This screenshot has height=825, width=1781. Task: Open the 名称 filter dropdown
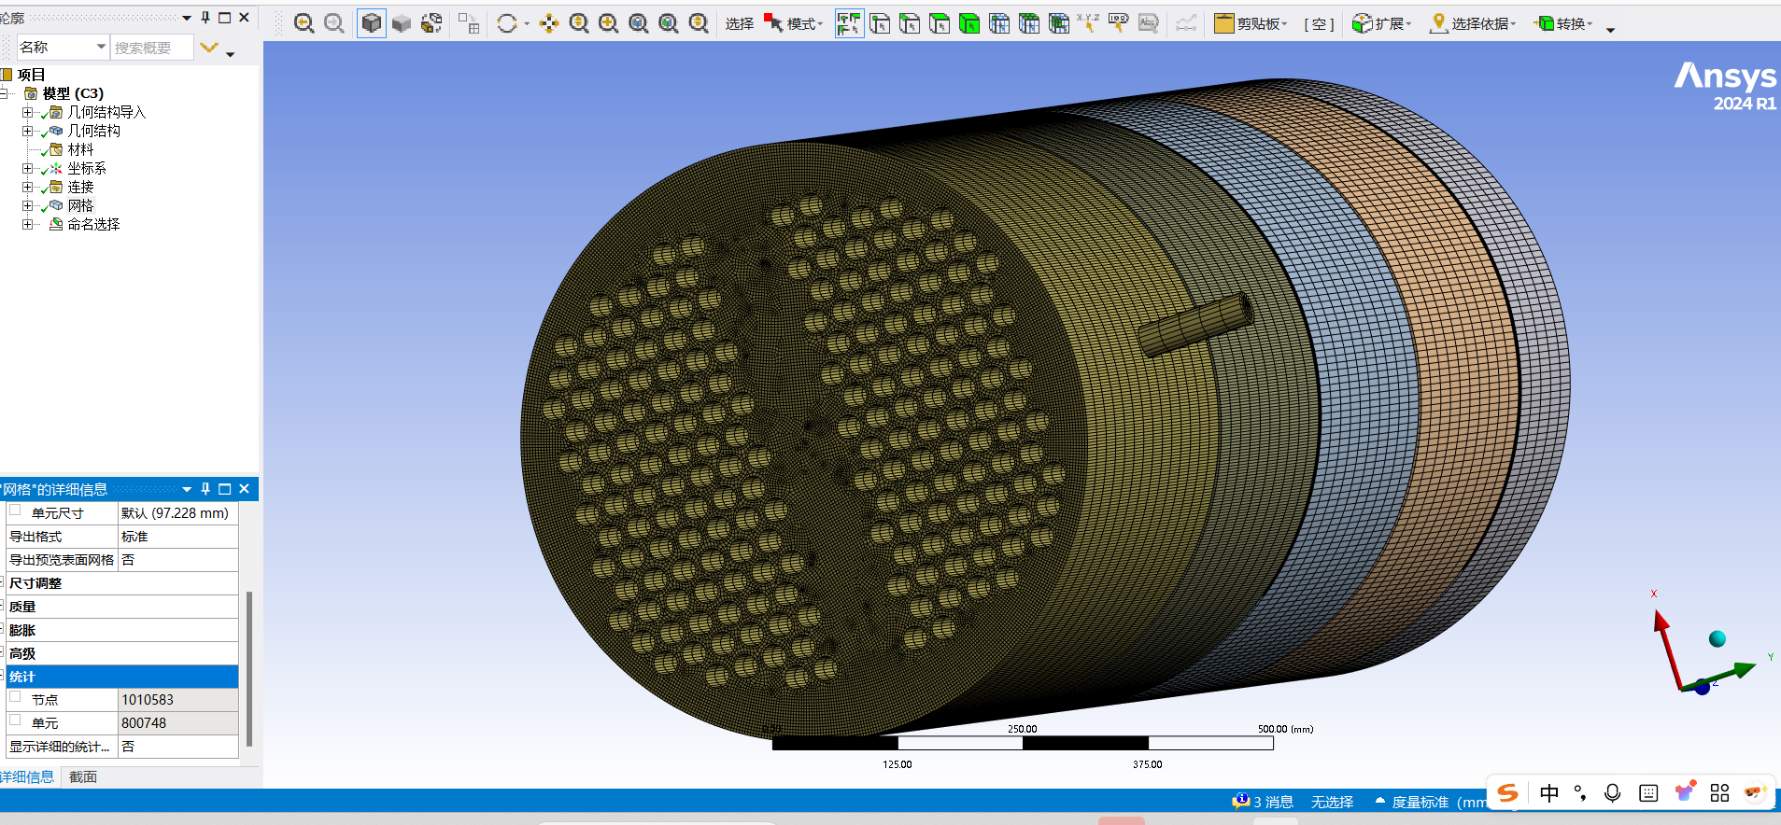click(101, 47)
